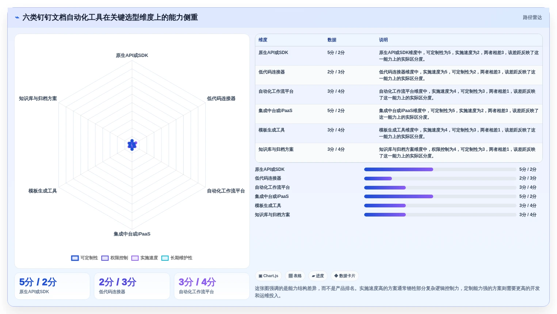Click the 自动化工作流平台 progress bar
Image resolution: width=557 pixels, height=314 pixels.
[440, 188]
